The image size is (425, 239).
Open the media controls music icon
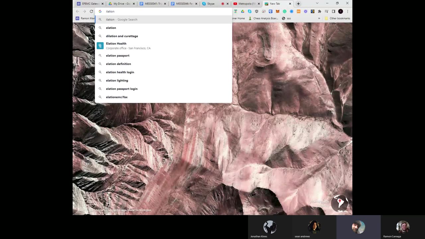pos(326,11)
